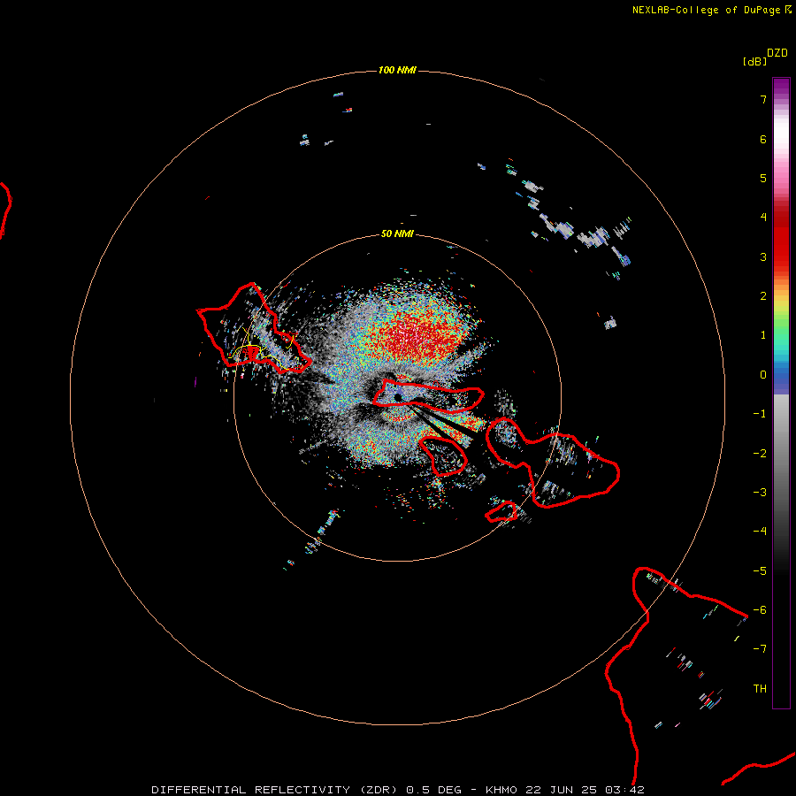Click the NEXLAB-College of DuPage watermark text

(711, 10)
